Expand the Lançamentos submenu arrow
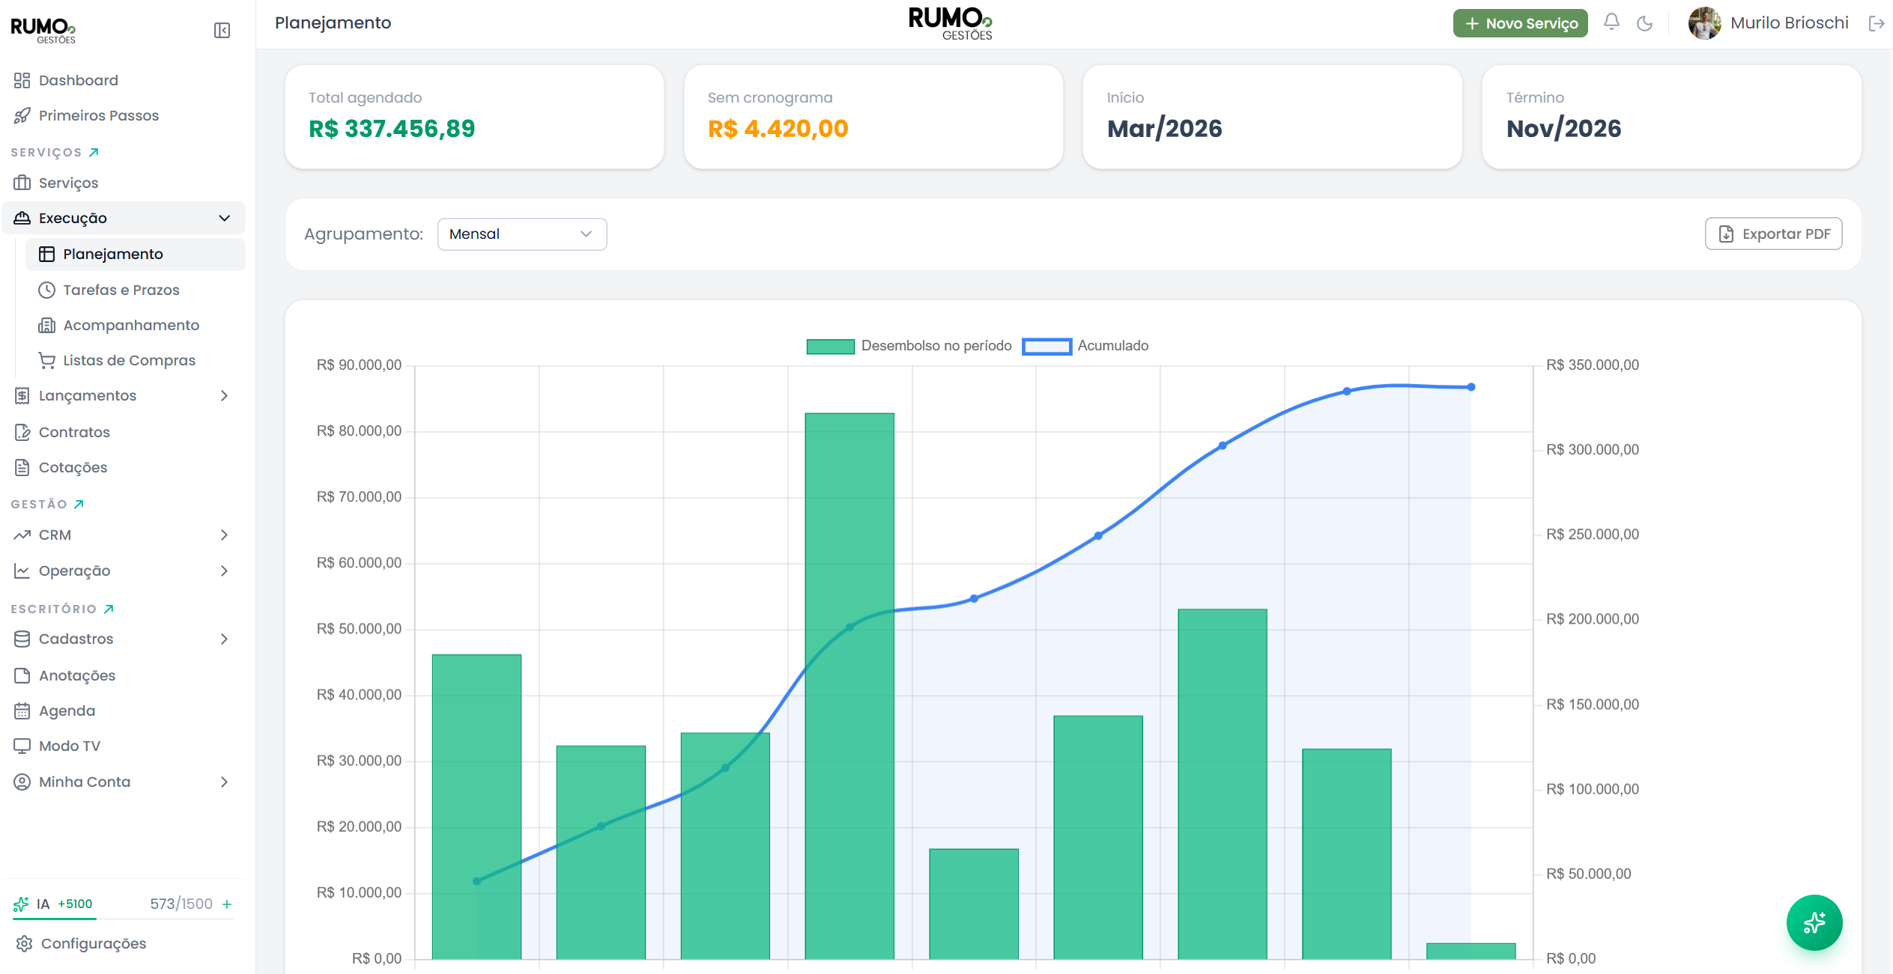Viewport: 1893px width, 974px height. pos(224,395)
